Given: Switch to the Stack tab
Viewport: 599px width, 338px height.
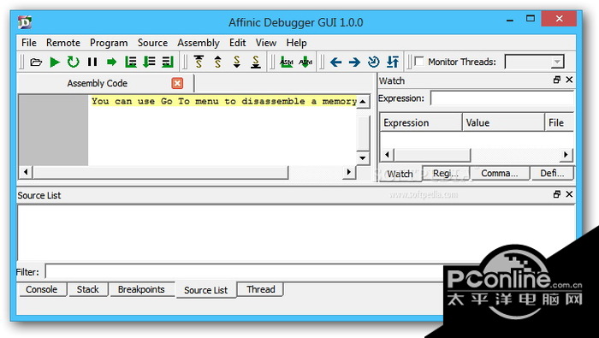Looking at the screenshot, I should coord(88,289).
